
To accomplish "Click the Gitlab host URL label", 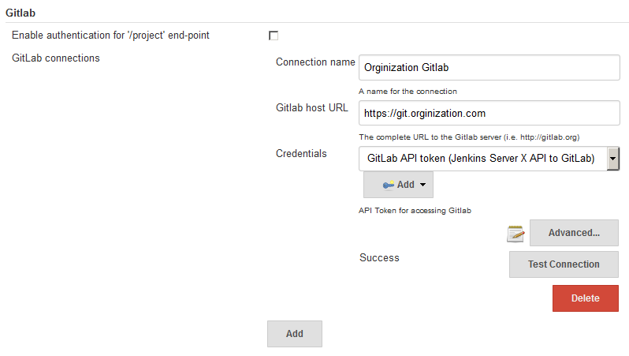I will click(x=311, y=107).
